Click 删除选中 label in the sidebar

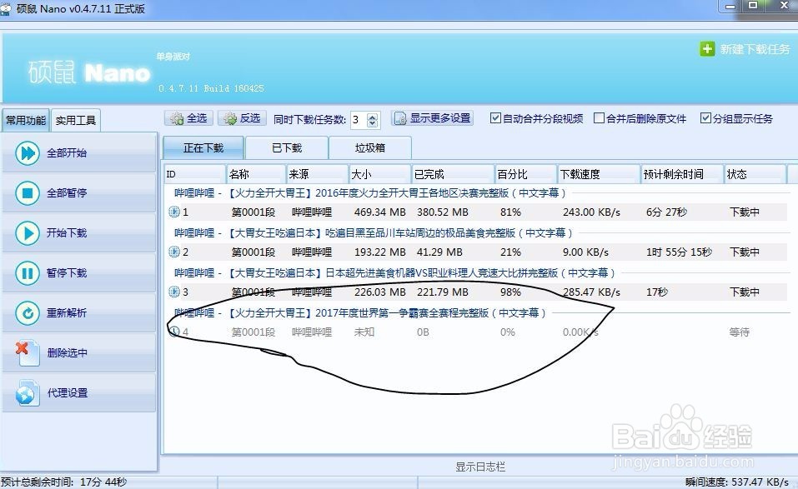click(x=68, y=352)
